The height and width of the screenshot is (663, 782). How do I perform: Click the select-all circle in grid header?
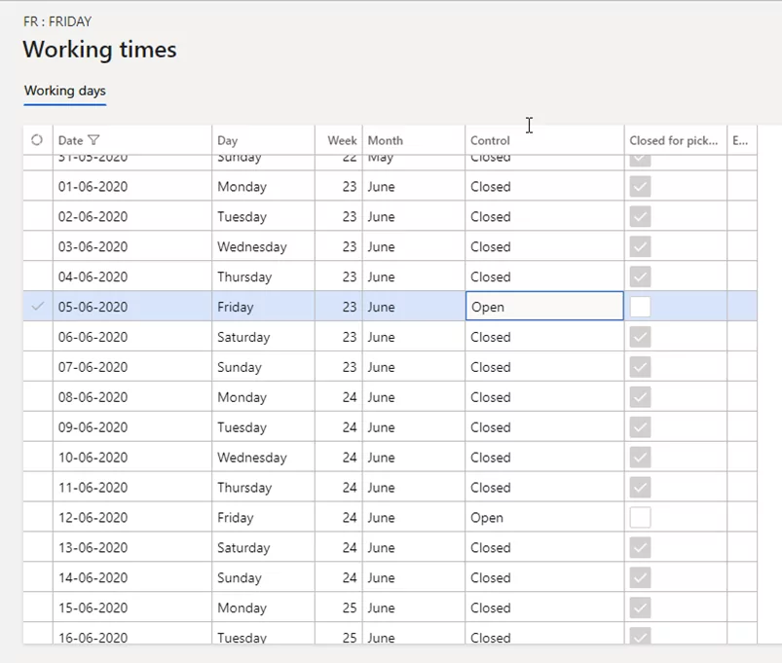click(37, 140)
